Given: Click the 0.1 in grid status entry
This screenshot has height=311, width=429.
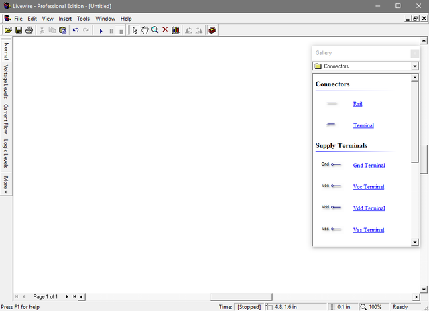Looking at the screenshot, I should (x=343, y=307).
